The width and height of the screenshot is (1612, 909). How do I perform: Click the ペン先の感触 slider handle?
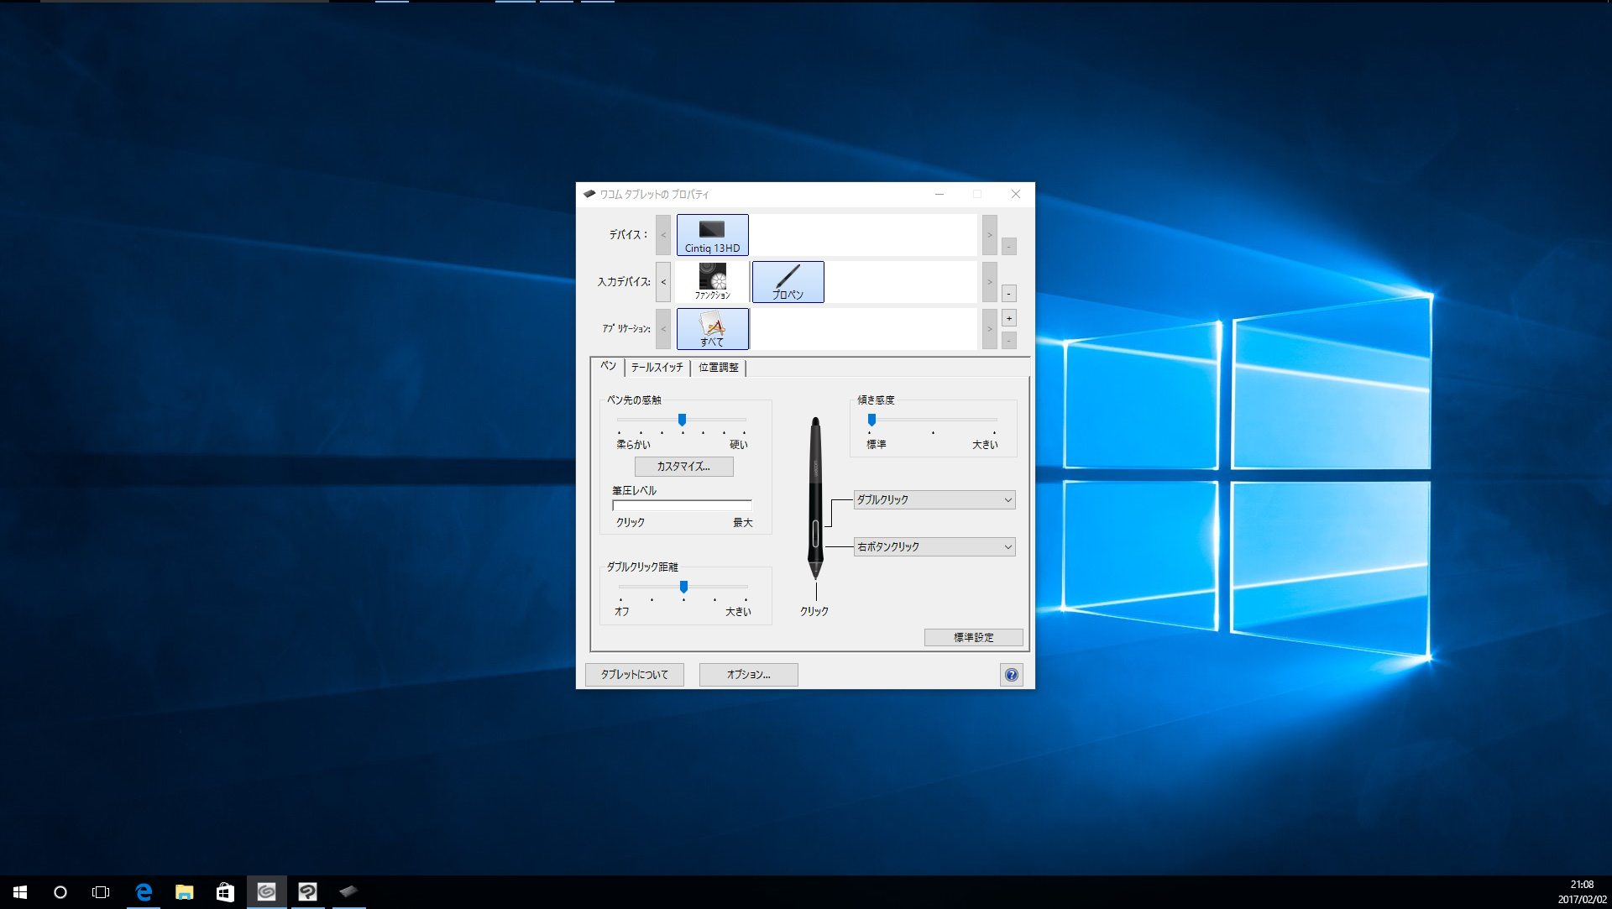coord(682,420)
